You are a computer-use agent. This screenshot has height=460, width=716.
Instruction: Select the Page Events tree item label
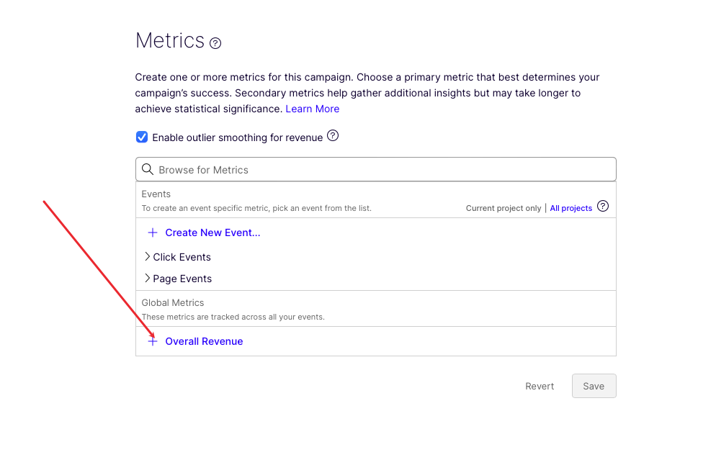point(182,279)
